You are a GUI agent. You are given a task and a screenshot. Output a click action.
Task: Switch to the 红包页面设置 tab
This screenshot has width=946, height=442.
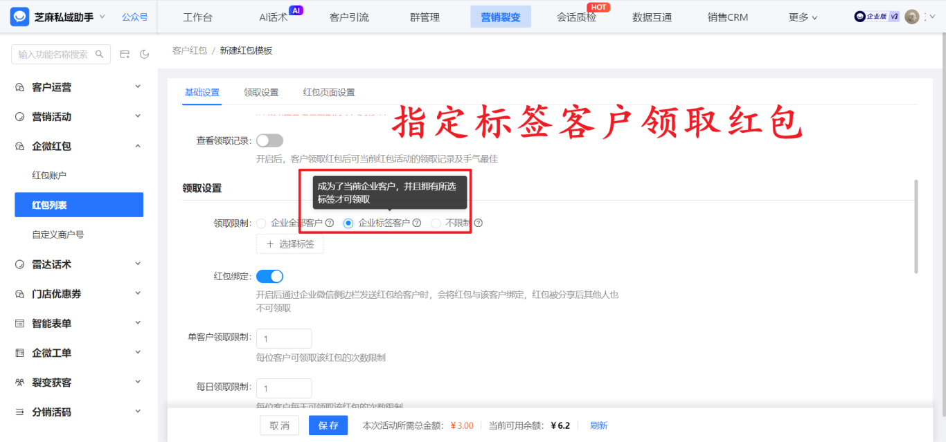pyautogui.click(x=329, y=93)
